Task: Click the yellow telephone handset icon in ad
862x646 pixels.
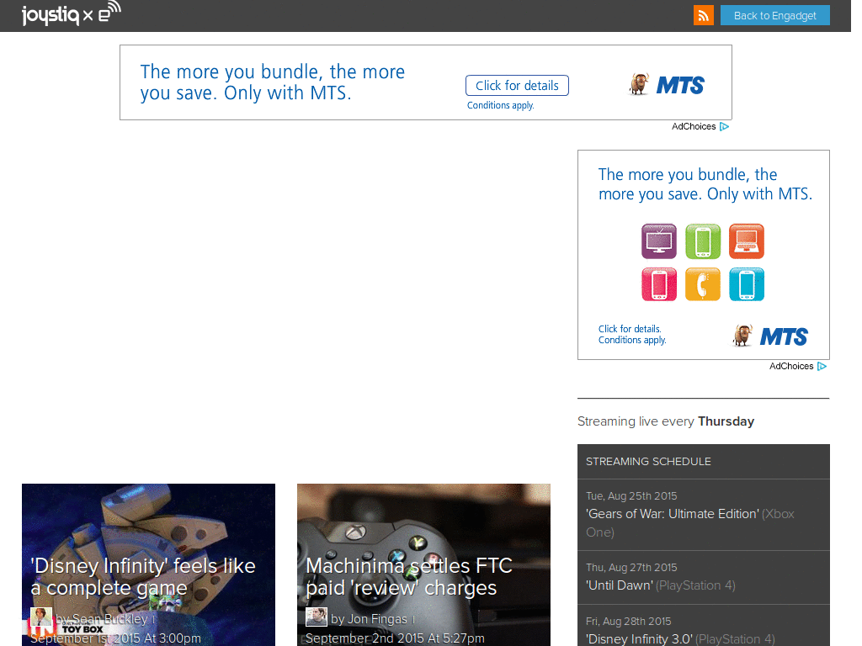Action: click(703, 284)
